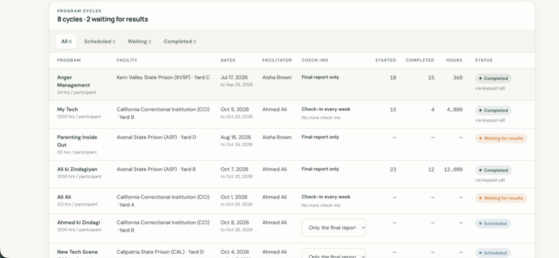Select the Ahmed ki Zindagi program name

[x=78, y=223]
